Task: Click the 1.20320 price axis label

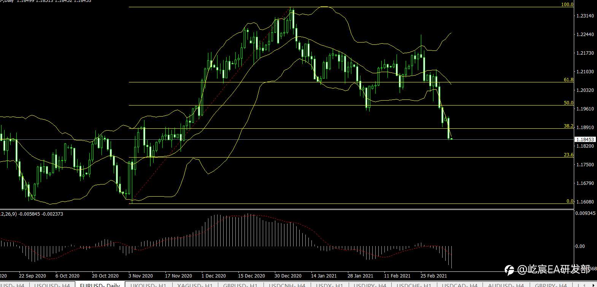Action: pos(585,90)
